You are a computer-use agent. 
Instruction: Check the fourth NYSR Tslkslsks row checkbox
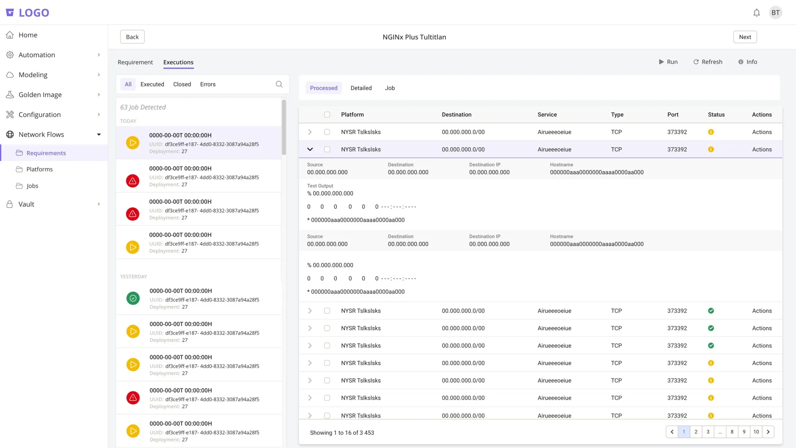[327, 328]
